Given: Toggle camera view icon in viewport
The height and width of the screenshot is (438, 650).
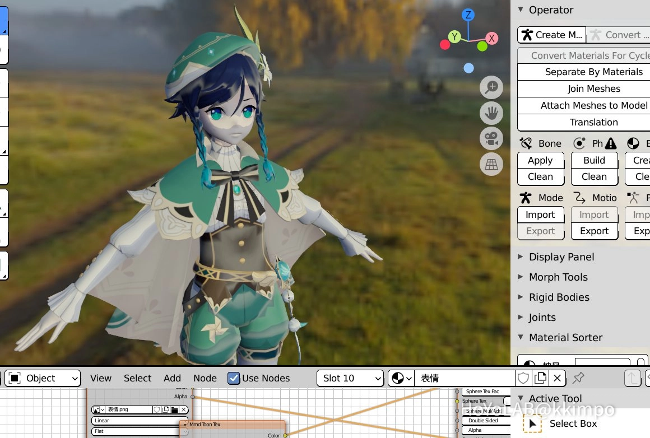Looking at the screenshot, I should [491, 139].
